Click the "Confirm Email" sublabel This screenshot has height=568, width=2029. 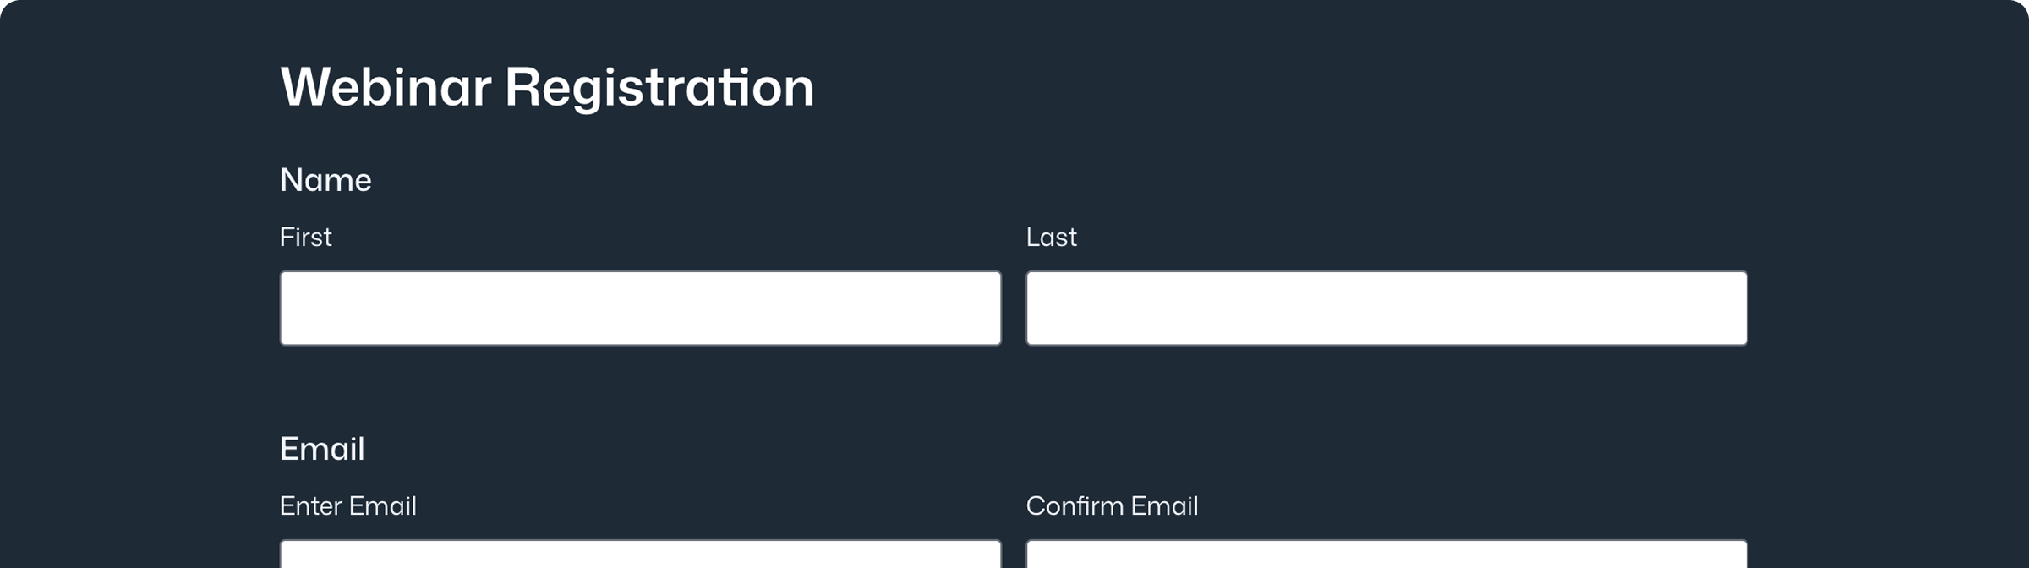[1112, 506]
